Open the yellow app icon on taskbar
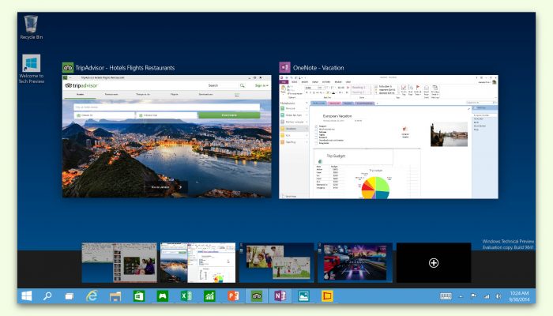553x316 pixels. click(327, 296)
